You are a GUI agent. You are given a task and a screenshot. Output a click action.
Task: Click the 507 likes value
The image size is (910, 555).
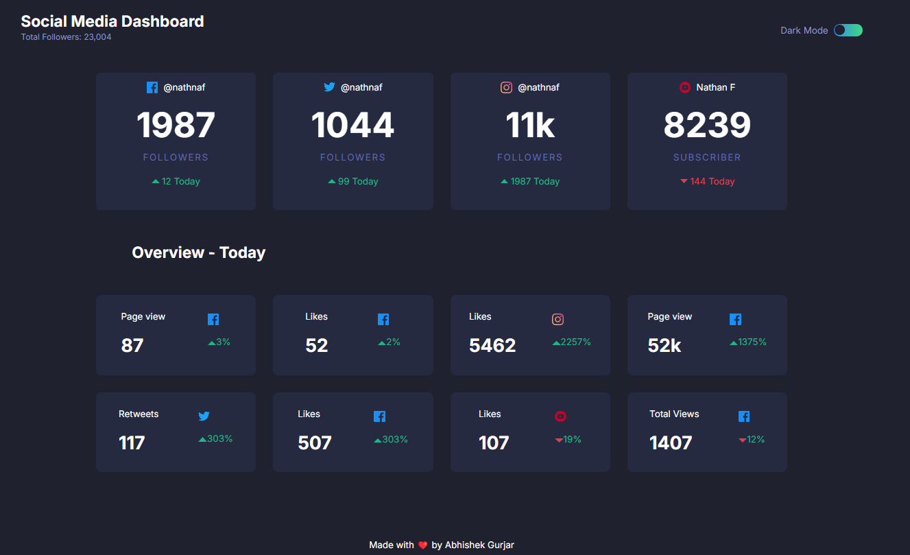click(315, 443)
